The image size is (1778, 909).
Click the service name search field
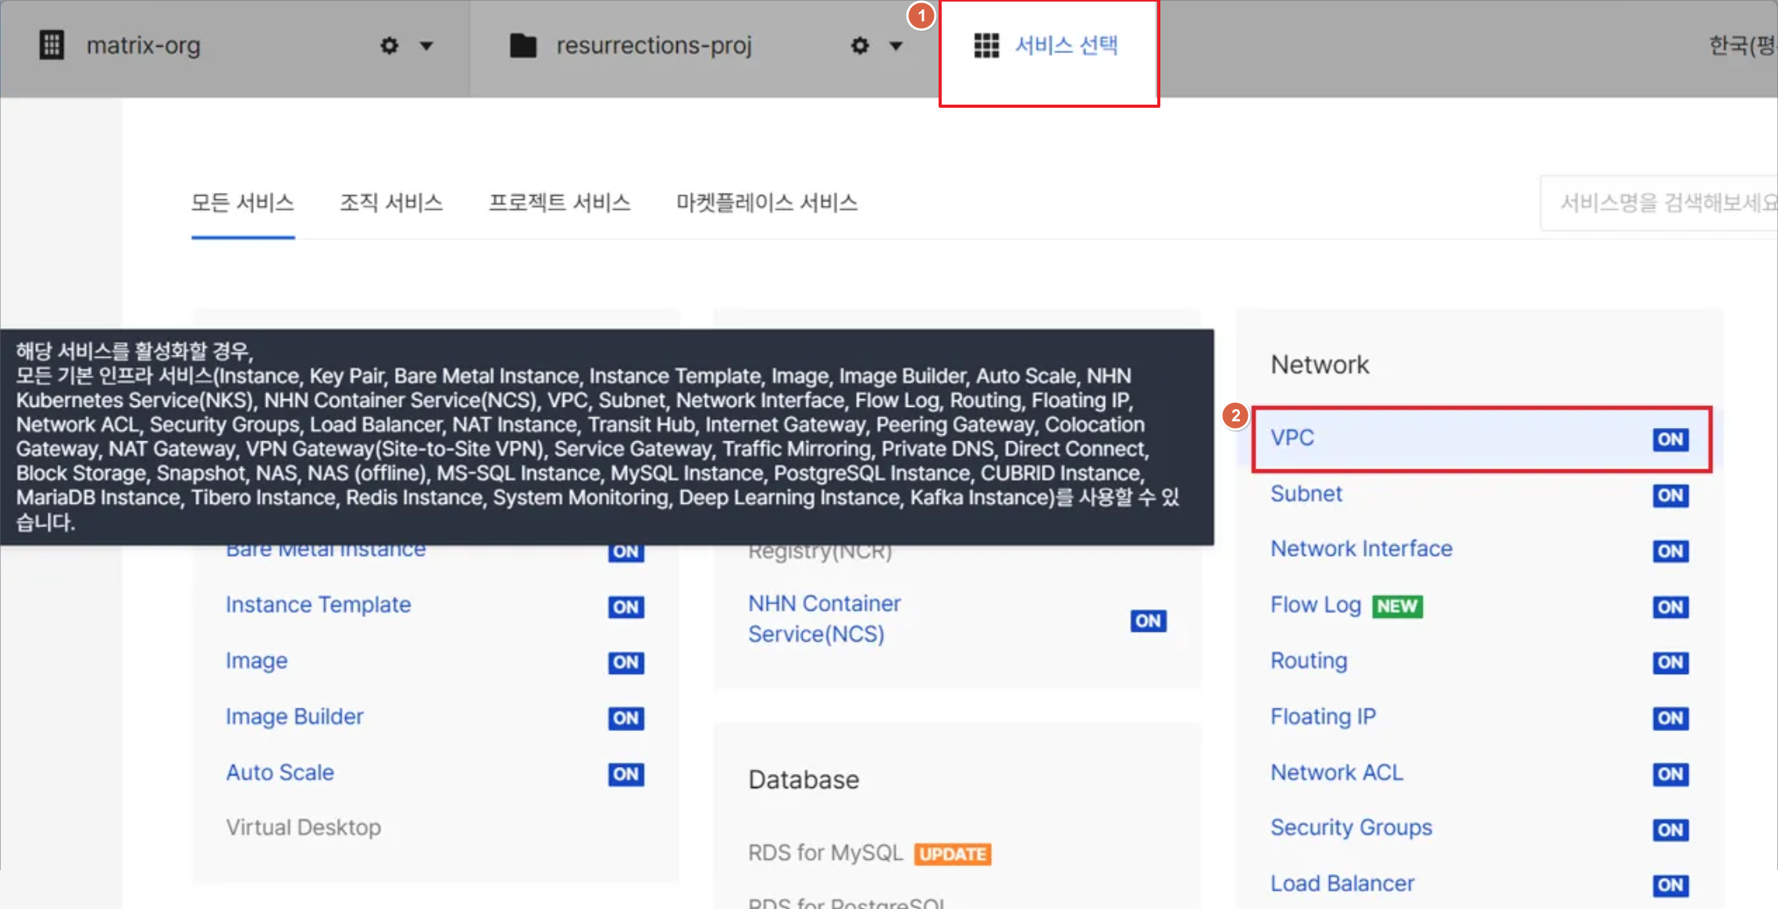click(x=1659, y=203)
